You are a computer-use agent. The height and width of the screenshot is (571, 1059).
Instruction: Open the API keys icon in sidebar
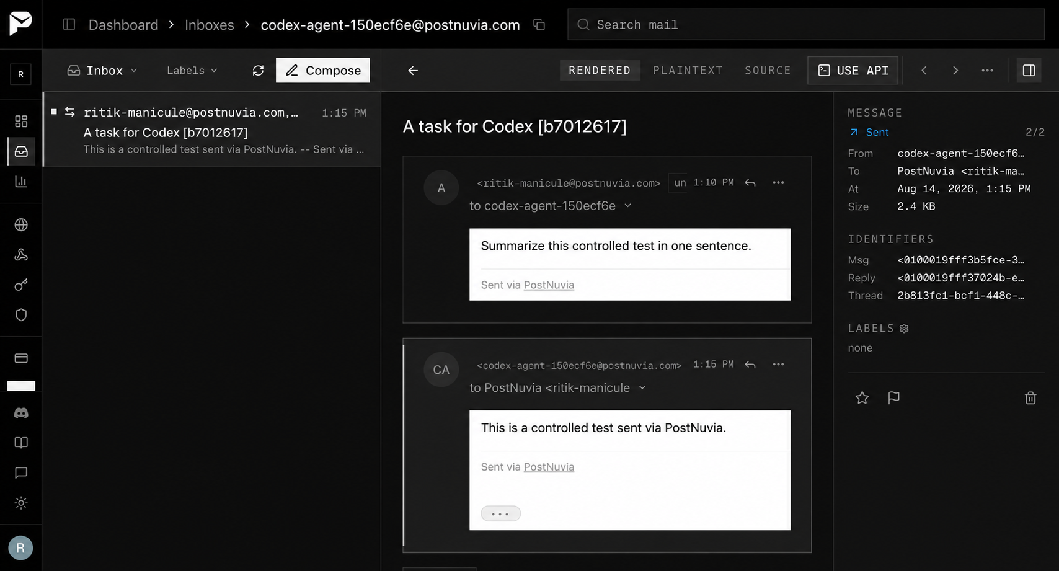(x=21, y=285)
